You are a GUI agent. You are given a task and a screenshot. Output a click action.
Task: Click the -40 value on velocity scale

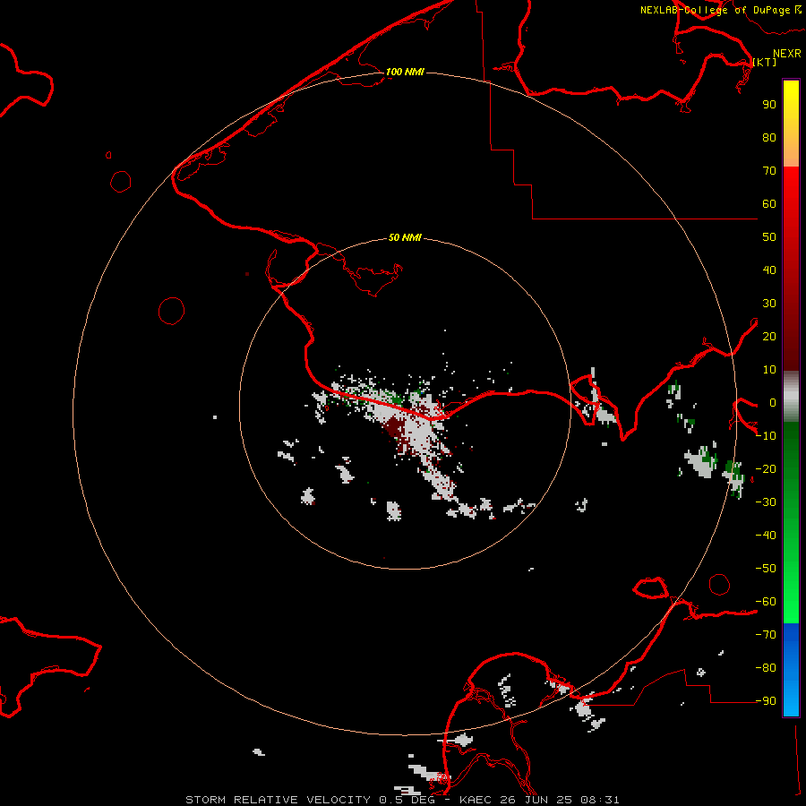pyautogui.click(x=766, y=536)
